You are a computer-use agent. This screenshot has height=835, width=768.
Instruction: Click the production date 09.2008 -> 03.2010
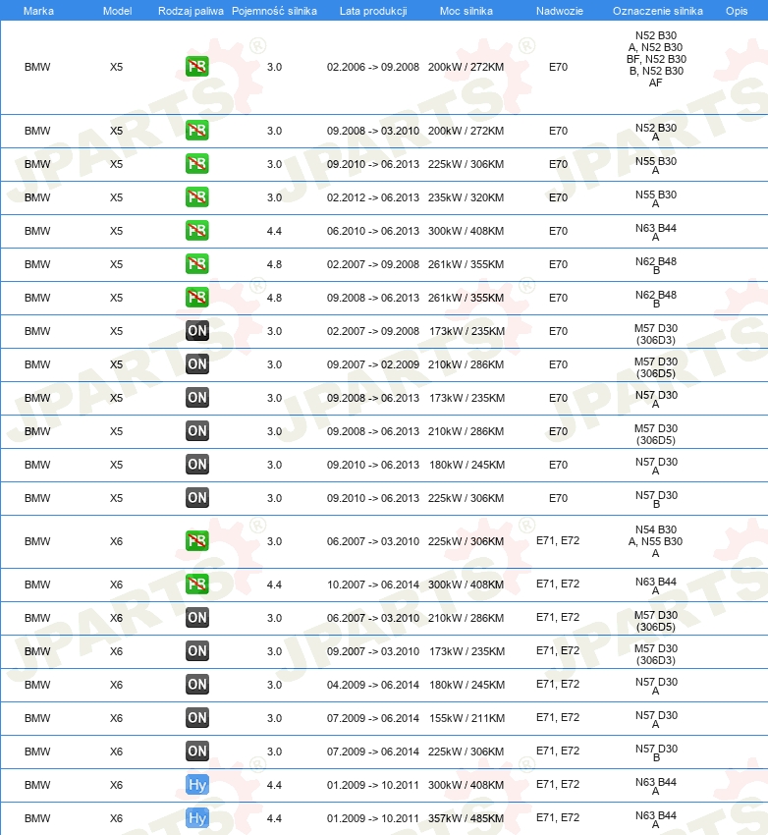point(373,131)
